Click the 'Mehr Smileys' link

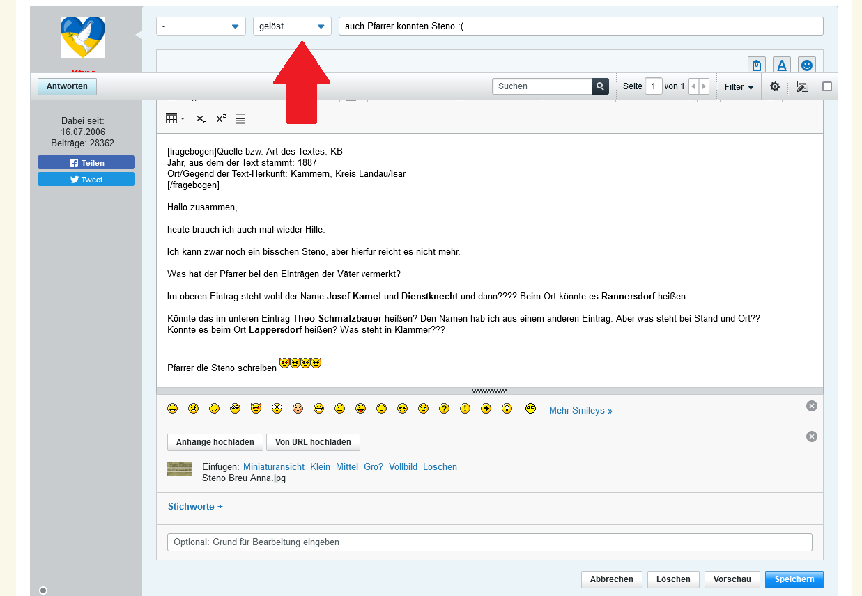coord(580,411)
